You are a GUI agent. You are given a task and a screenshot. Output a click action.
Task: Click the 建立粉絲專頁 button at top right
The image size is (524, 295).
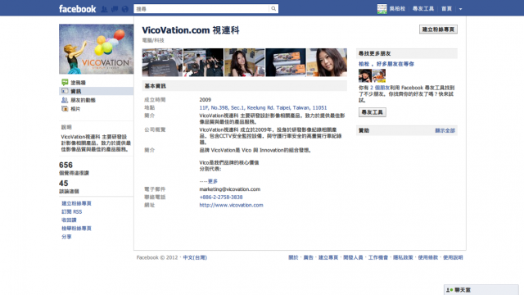tap(438, 29)
